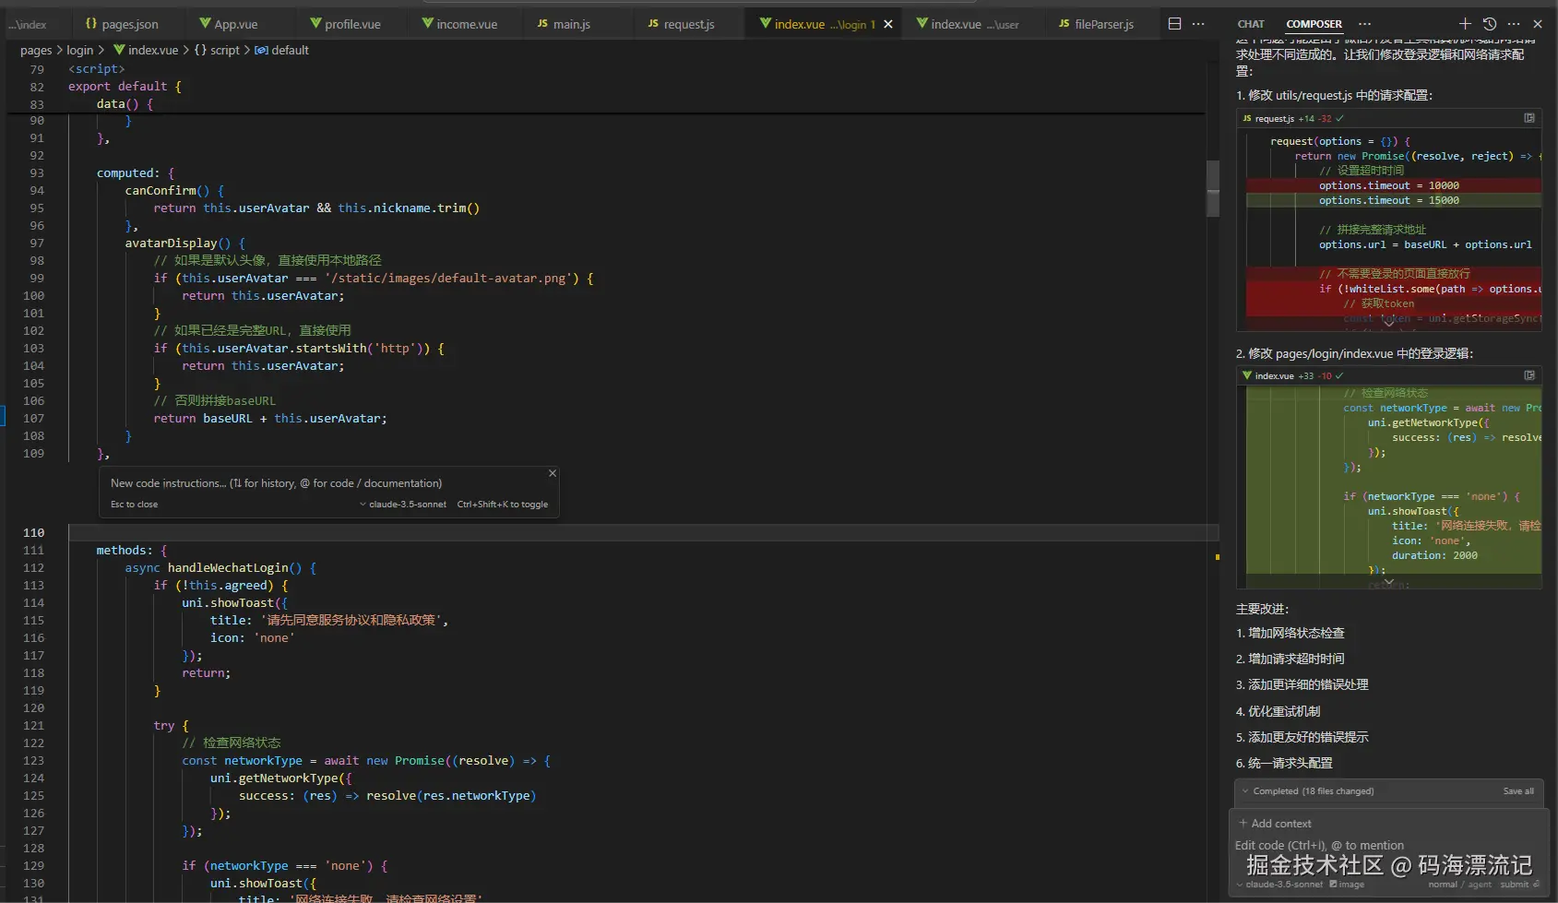Collapse the Completed 18 files changed section

tap(1245, 791)
